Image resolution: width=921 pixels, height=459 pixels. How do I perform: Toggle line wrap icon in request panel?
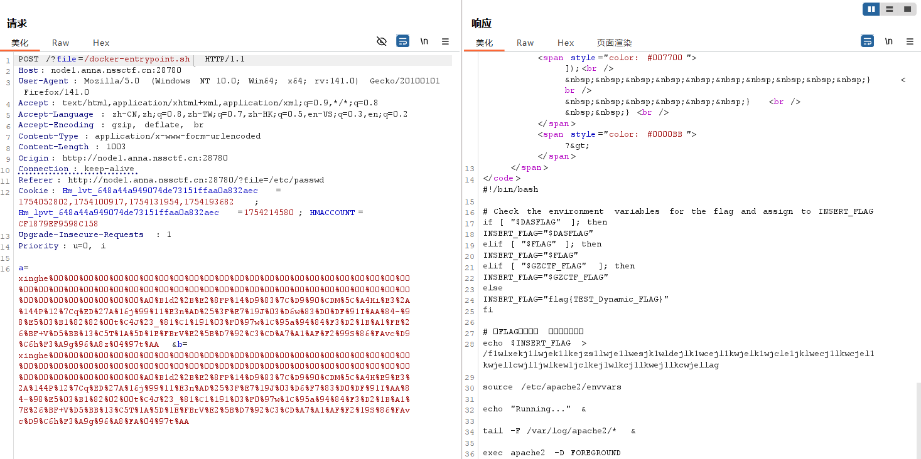point(403,41)
